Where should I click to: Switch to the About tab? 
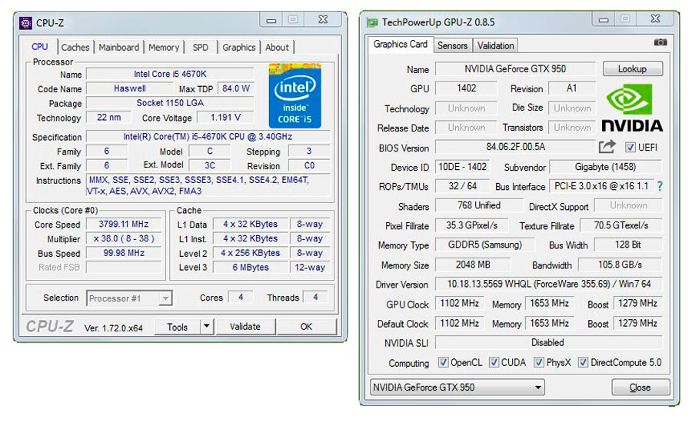click(277, 47)
